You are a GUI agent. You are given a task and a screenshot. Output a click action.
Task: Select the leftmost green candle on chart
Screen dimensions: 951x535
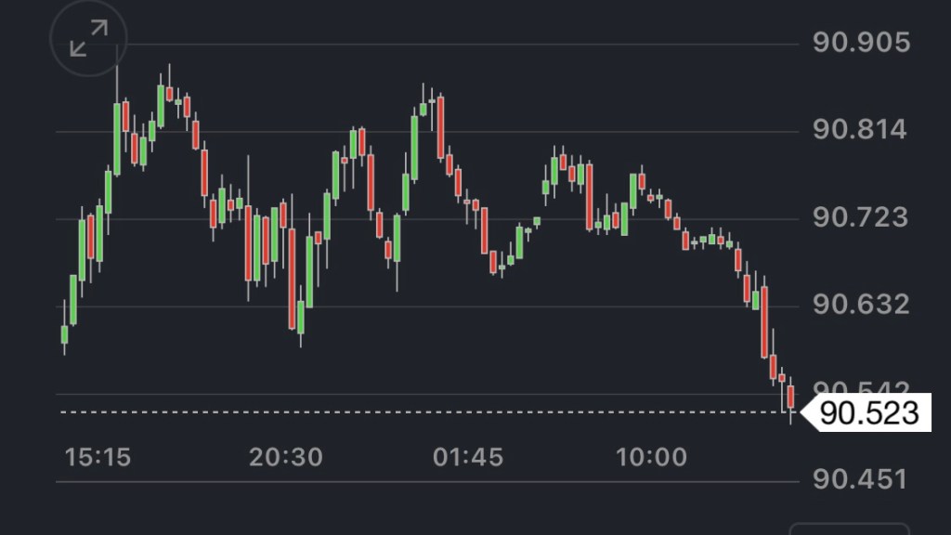[64, 334]
